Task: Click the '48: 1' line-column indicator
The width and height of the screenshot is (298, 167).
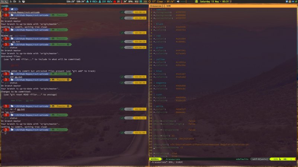Action: click(x=288, y=159)
